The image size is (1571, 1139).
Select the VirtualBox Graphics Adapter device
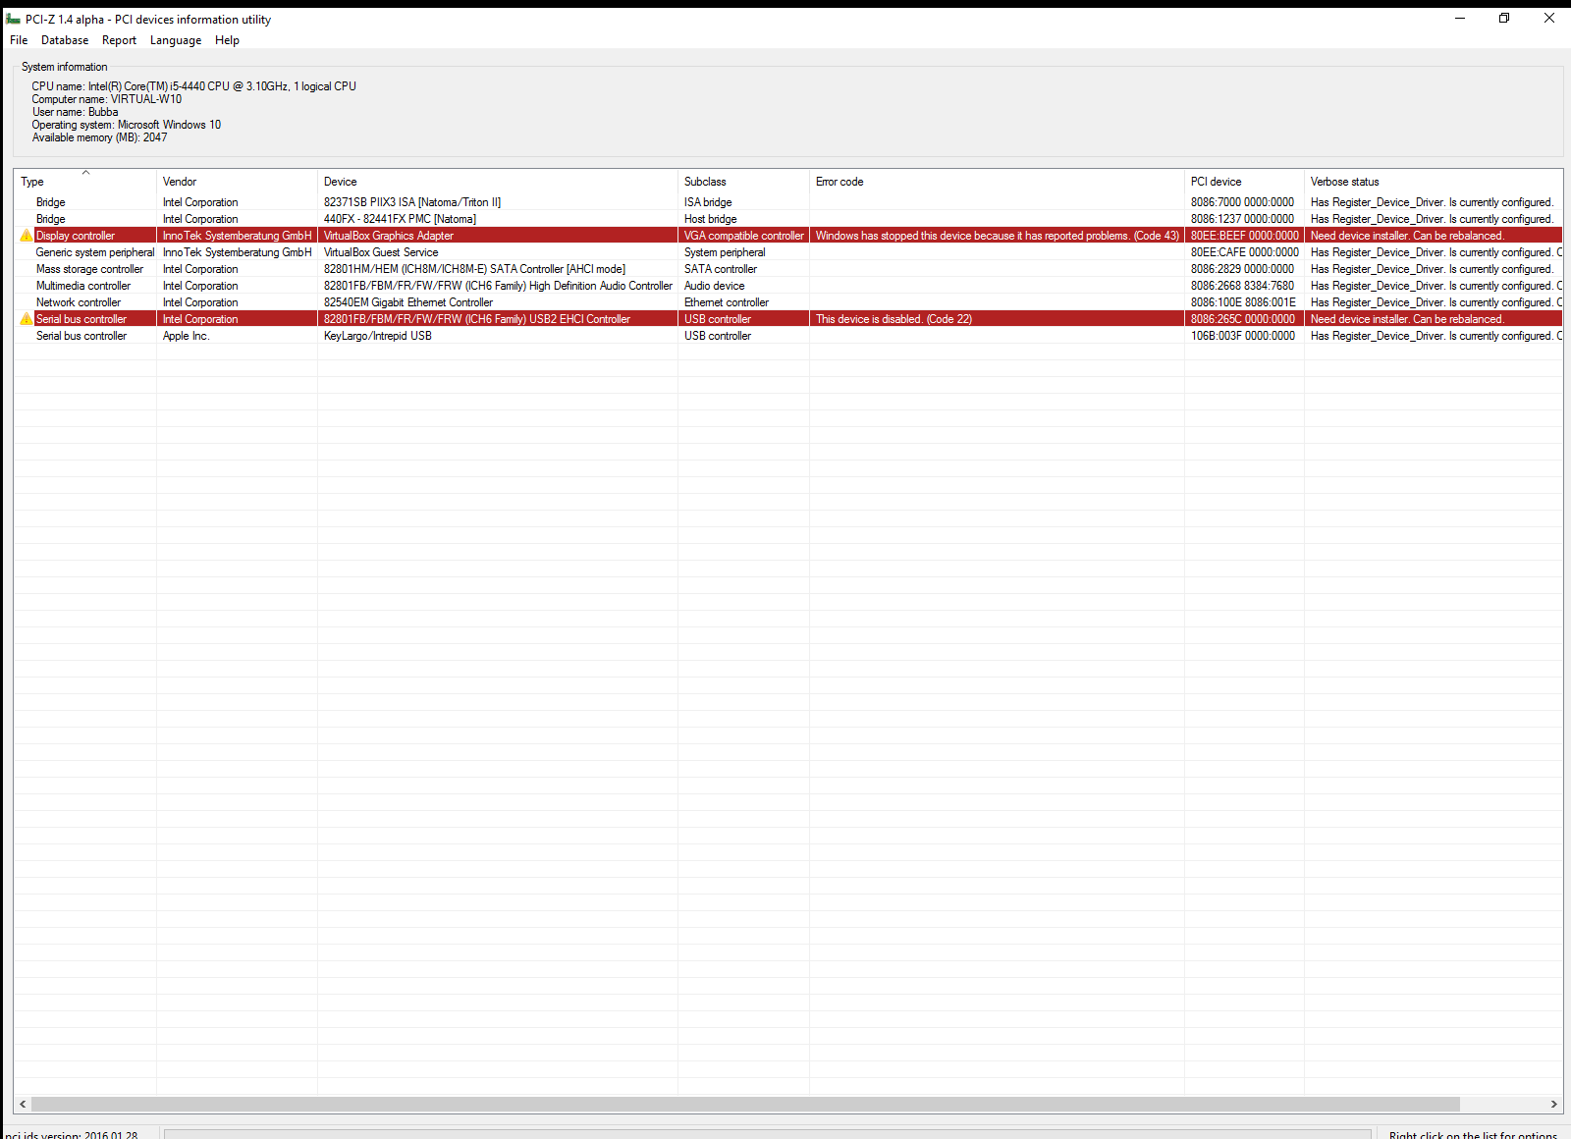pyautogui.click(x=389, y=236)
